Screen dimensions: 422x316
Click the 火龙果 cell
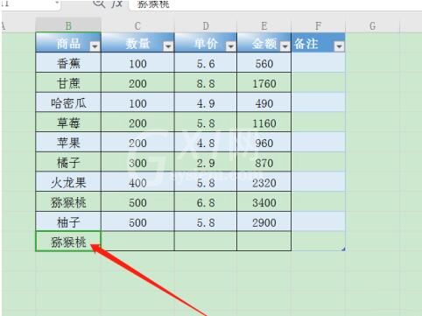click(x=68, y=182)
